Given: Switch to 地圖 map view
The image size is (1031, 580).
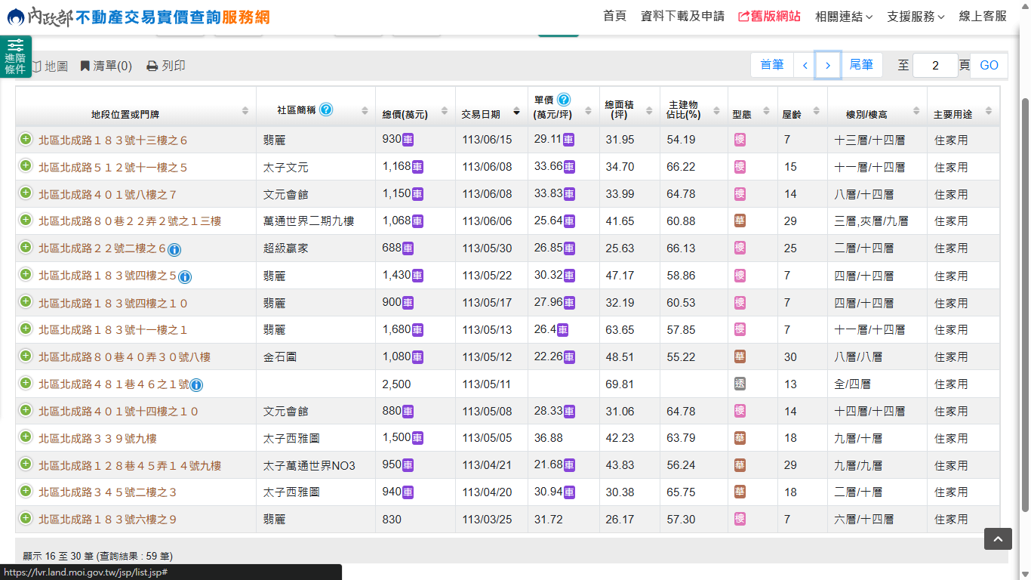Looking at the screenshot, I should (49, 66).
